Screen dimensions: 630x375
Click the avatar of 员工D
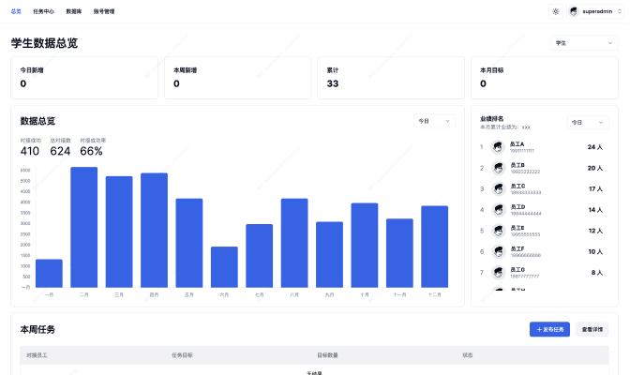point(498,209)
